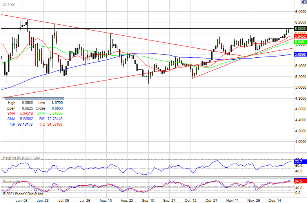Click the RSI 72.73448 value
The height and width of the screenshot is (203, 307).
pos(55,119)
